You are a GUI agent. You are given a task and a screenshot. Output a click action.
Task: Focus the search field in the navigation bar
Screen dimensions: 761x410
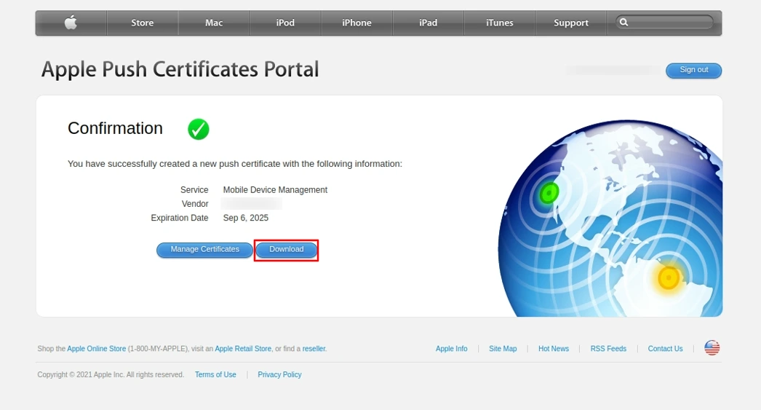(x=664, y=23)
